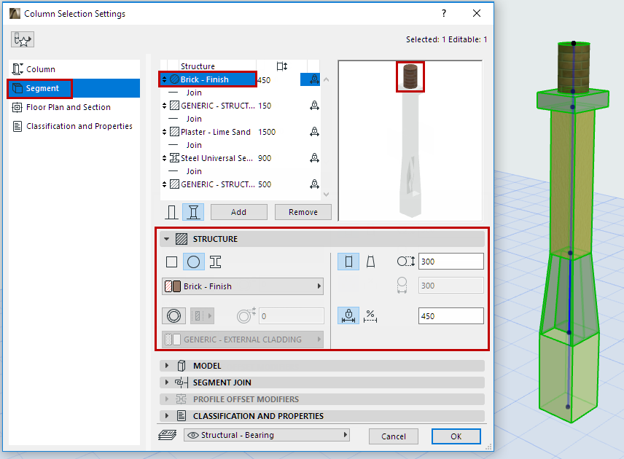Open the Favorites icon below the title bar
This screenshot has width=624, height=459.
coord(23,40)
